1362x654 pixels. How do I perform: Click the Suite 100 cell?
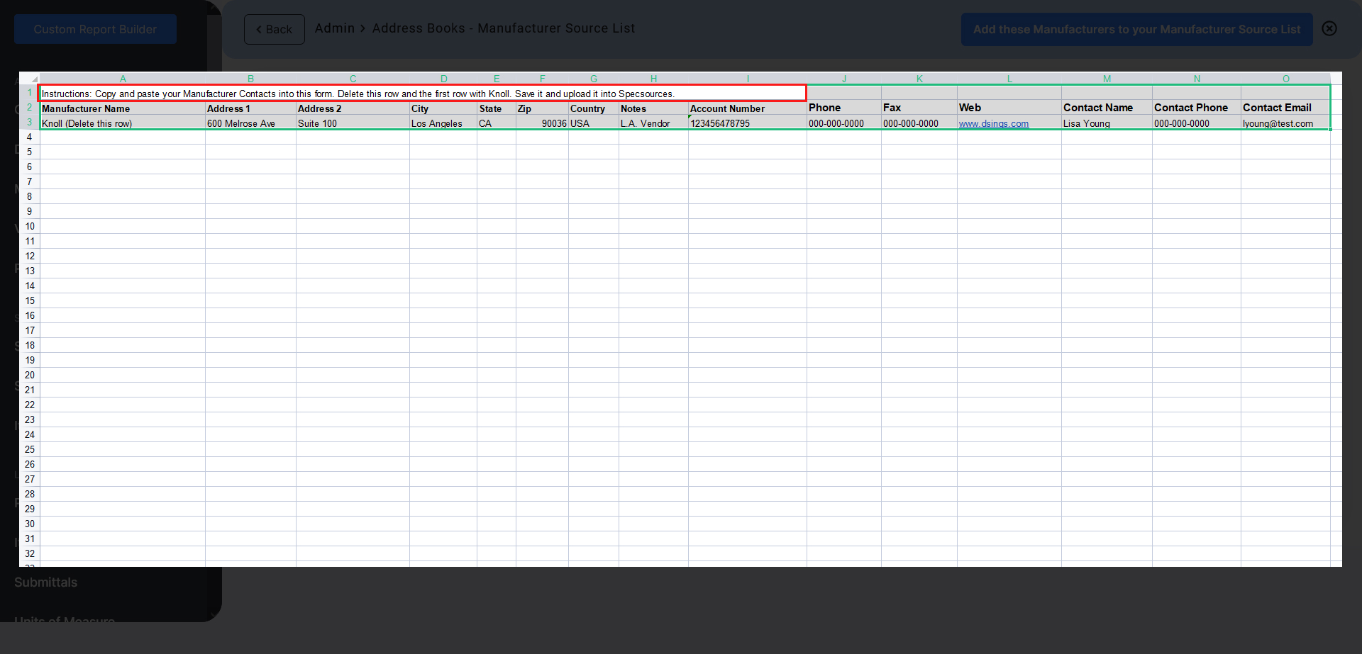coord(353,123)
